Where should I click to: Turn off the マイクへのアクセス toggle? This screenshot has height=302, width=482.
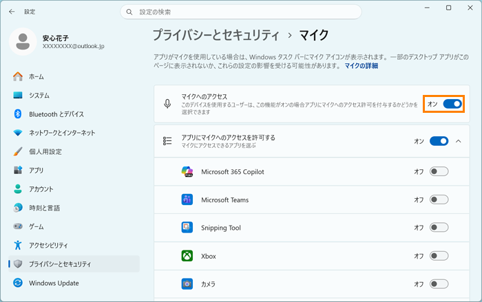coord(452,104)
